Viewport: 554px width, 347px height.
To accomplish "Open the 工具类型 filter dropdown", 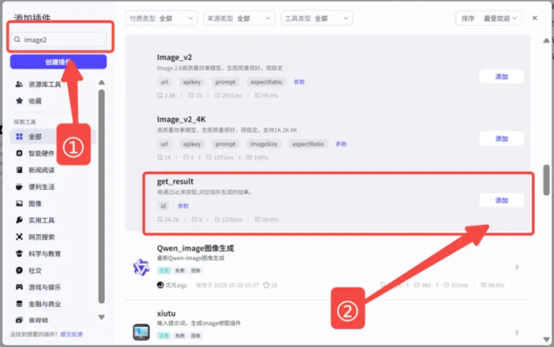I will point(316,18).
